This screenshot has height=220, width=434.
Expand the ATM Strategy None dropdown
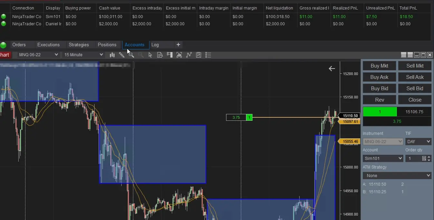[x=397, y=176]
